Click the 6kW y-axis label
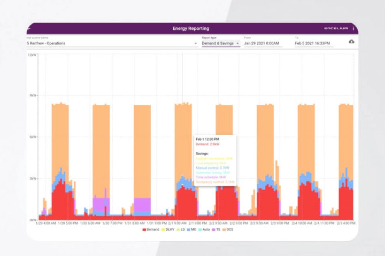This screenshot has width=385, height=256. (x=33, y=137)
